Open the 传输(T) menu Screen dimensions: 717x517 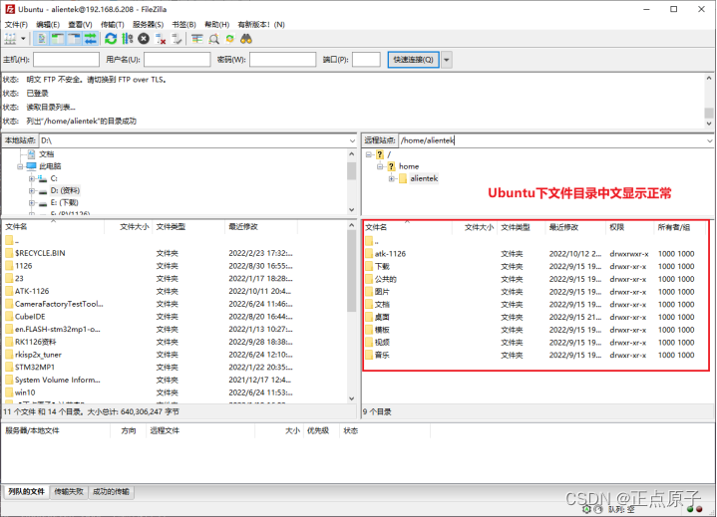point(112,24)
